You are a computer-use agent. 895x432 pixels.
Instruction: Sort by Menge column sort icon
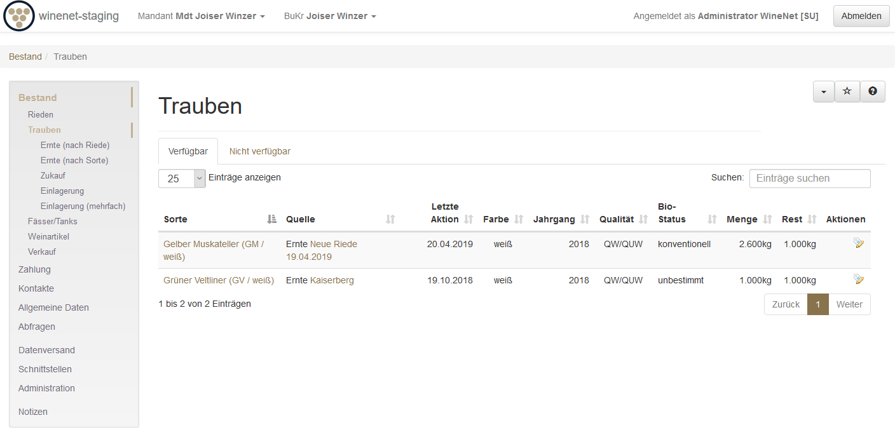(767, 219)
